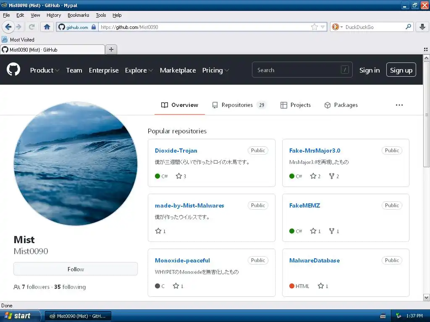Click the Sign in link
This screenshot has height=322, width=430.
[370, 70]
